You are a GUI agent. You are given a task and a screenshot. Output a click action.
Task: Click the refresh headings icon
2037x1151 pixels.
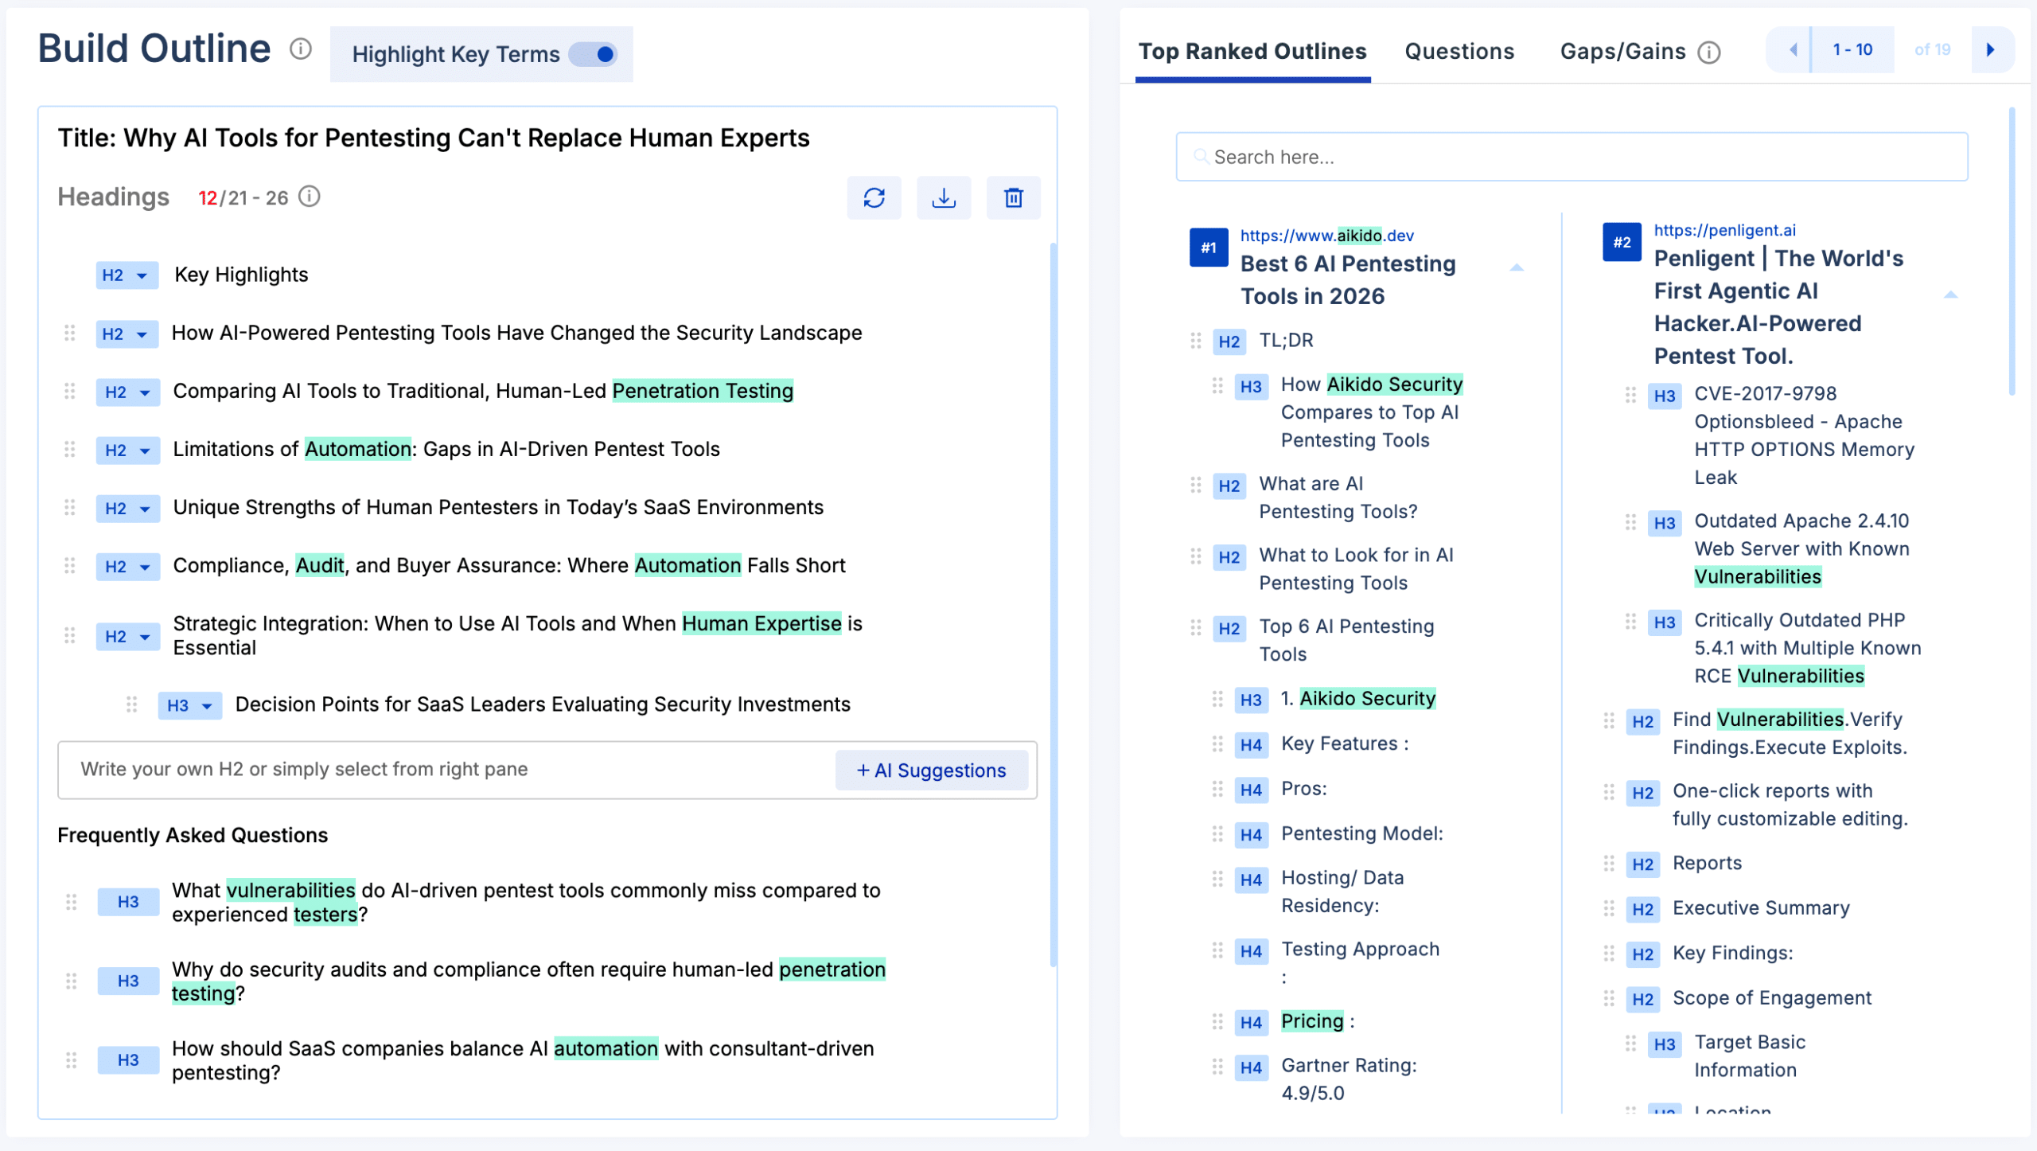coord(874,197)
